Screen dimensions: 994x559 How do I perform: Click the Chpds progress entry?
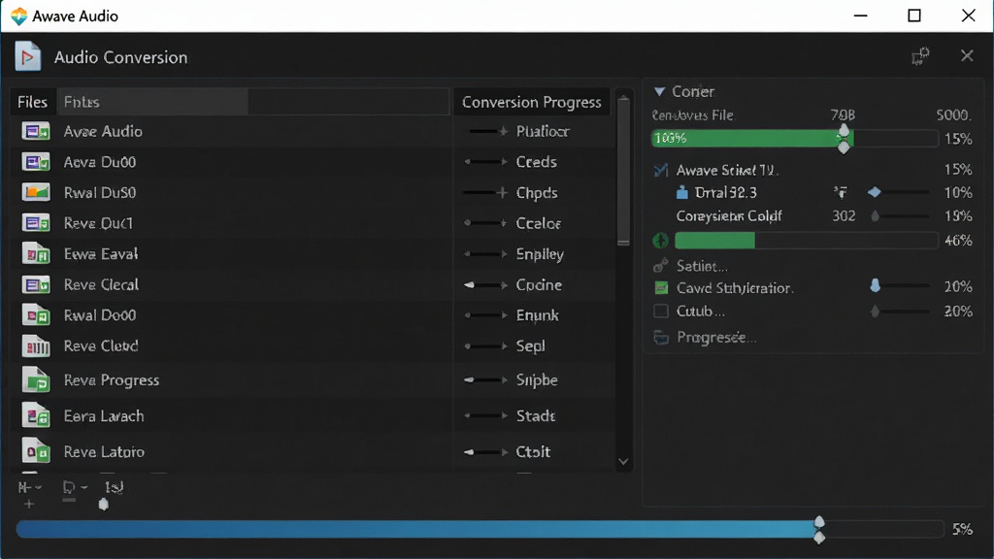click(537, 193)
